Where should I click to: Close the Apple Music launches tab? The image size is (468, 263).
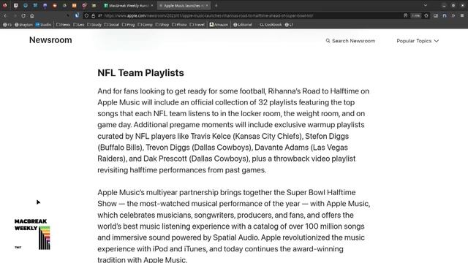coord(207,5)
